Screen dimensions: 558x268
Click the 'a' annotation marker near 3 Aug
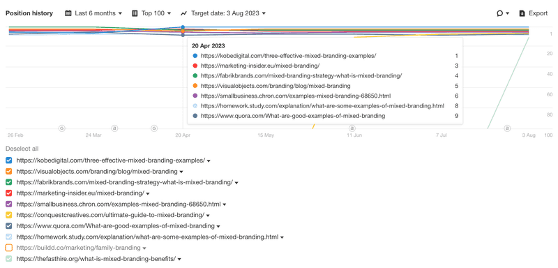(x=507, y=128)
